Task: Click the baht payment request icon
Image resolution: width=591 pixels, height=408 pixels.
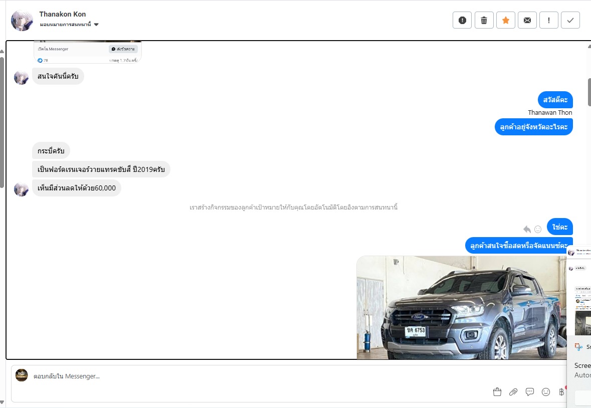Action: pos(561,392)
